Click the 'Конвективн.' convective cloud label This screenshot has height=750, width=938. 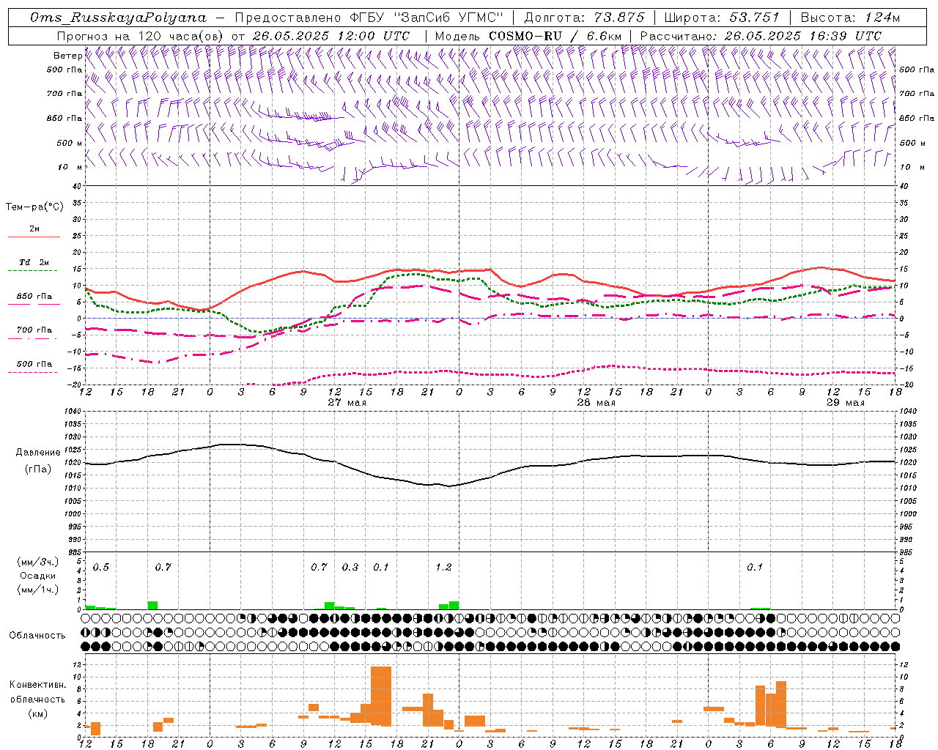(37, 685)
